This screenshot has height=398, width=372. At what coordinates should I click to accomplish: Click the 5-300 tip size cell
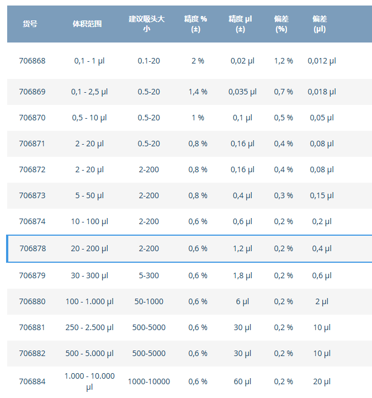(149, 275)
